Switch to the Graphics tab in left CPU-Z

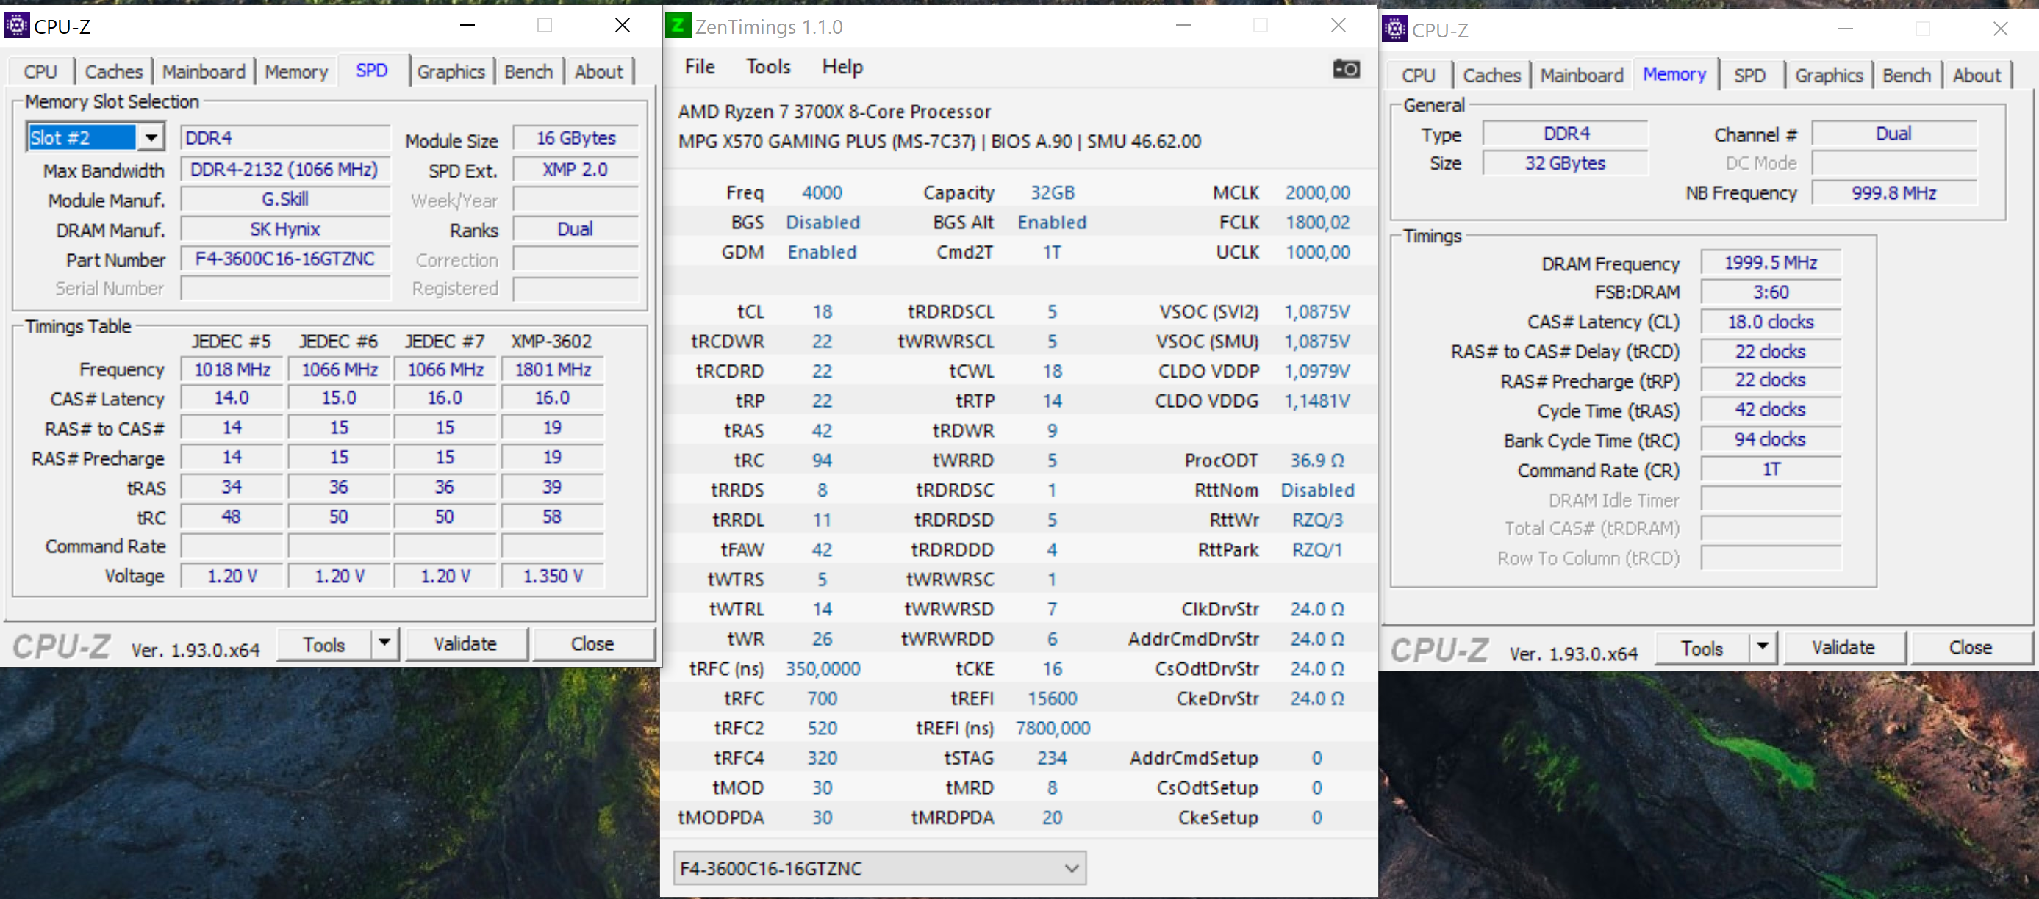tap(451, 71)
